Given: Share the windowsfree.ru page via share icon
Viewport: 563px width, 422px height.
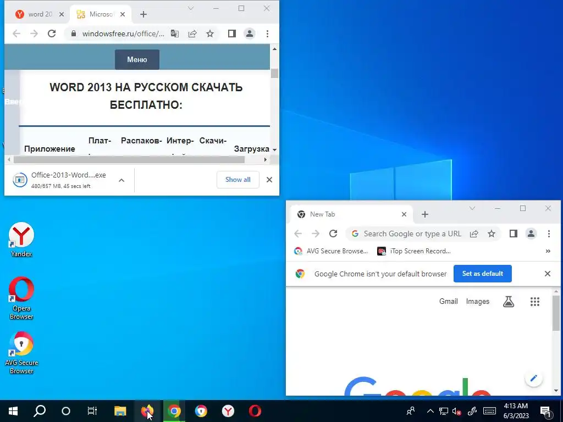Looking at the screenshot, I should point(192,34).
